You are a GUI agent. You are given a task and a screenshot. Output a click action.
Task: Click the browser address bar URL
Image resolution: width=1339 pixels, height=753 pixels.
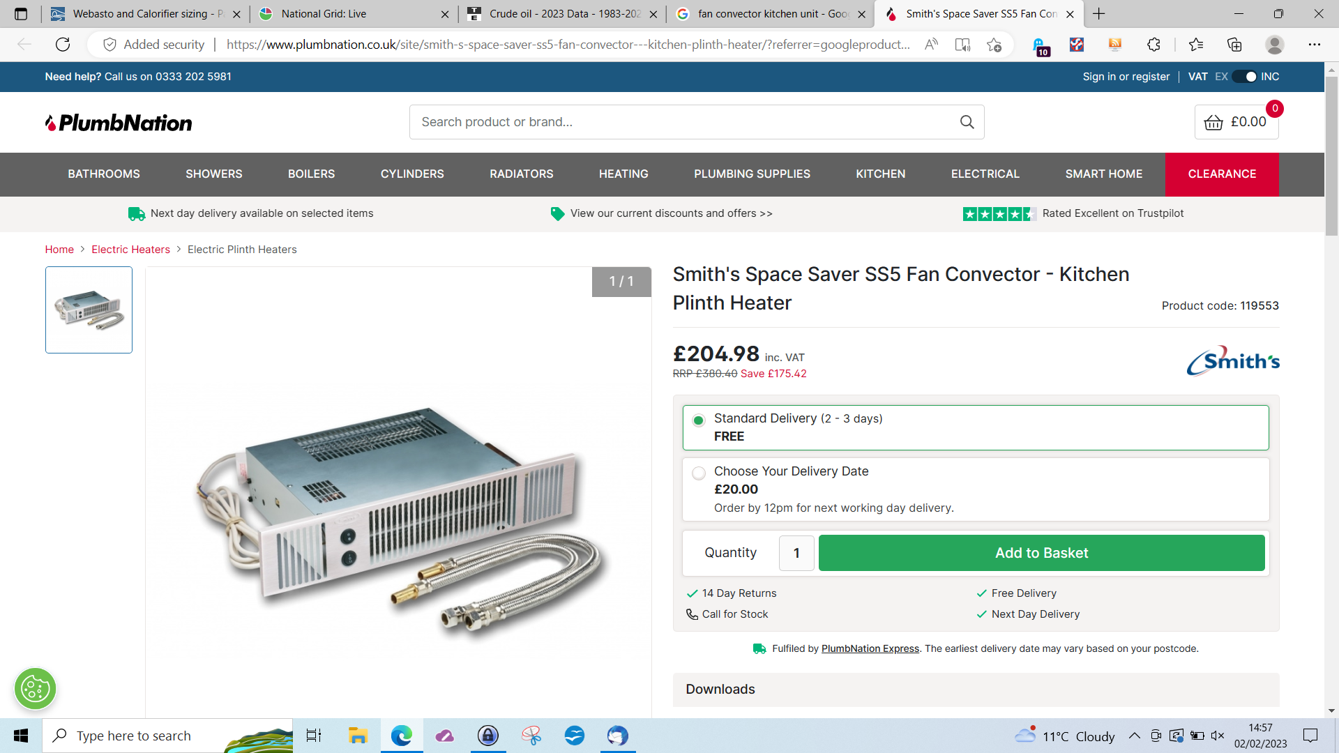pos(568,45)
